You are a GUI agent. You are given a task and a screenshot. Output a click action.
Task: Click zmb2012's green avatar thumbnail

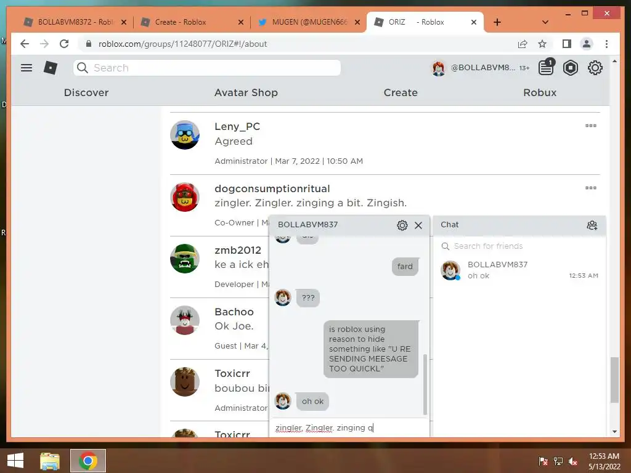(185, 259)
